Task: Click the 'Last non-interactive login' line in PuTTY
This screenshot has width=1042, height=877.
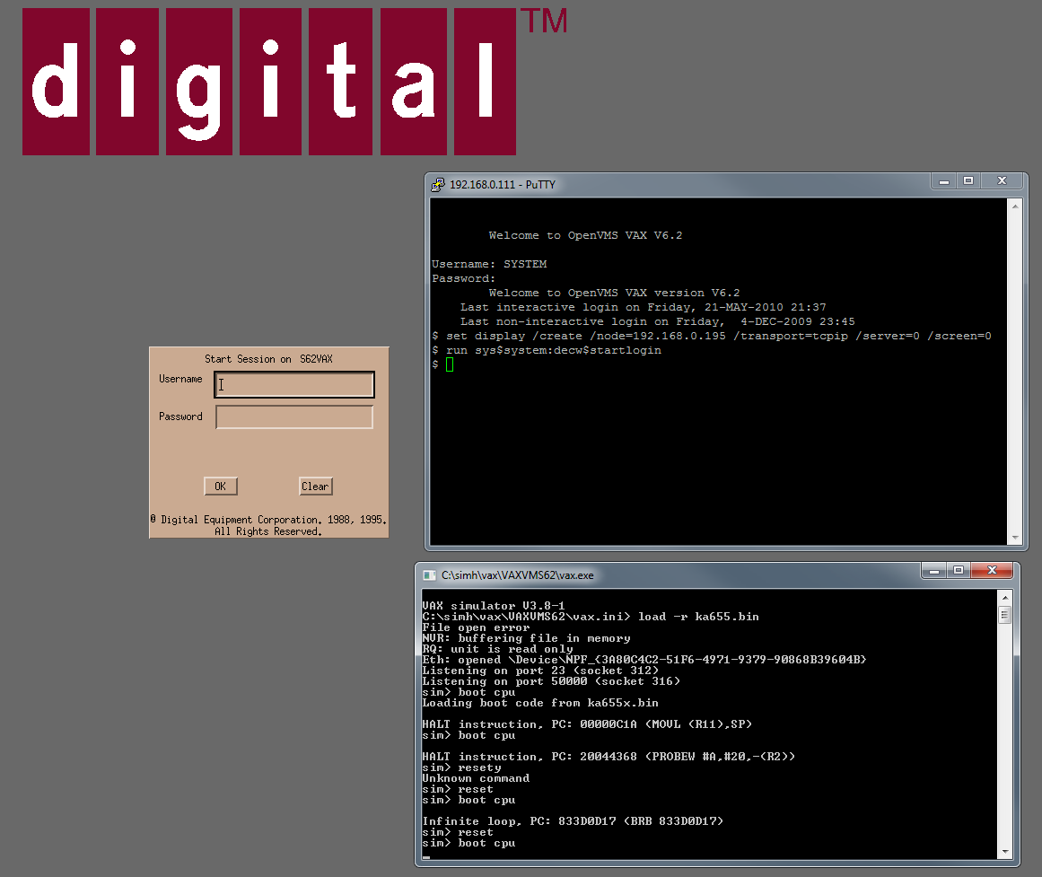Action: coord(658,322)
